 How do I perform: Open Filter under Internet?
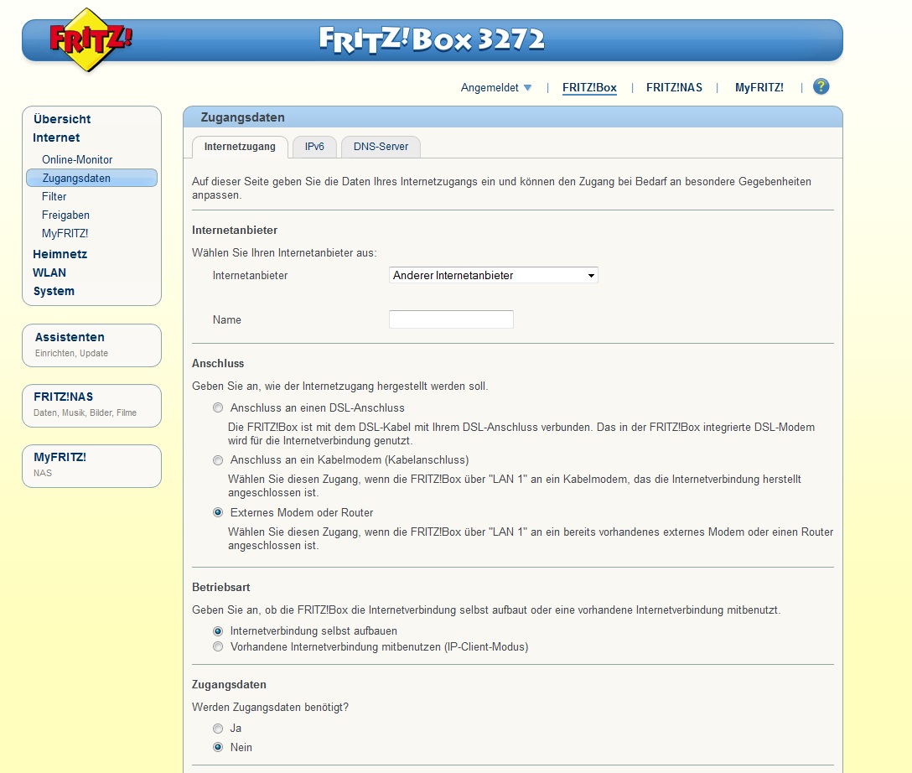coord(54,196)
